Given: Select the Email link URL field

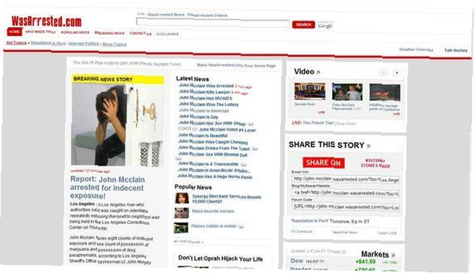Looking at the screenshot, I should click(x=345, y=179).
